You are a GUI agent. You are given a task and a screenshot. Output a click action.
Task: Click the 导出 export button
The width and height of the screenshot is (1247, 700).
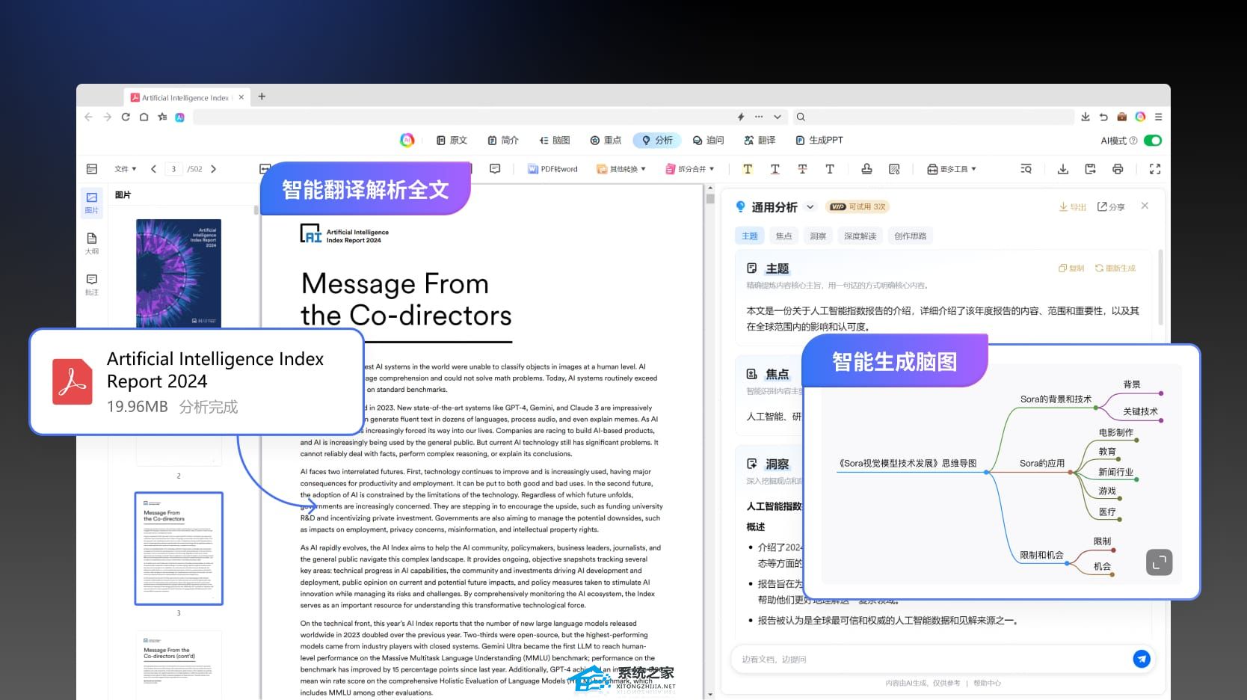(1072, 207)
